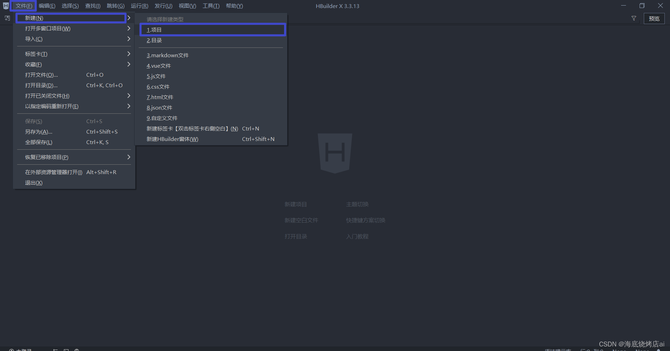The image size is (670, 351).
Task: Create a new 4.vue文件
Action: click(x=211, y=66)
